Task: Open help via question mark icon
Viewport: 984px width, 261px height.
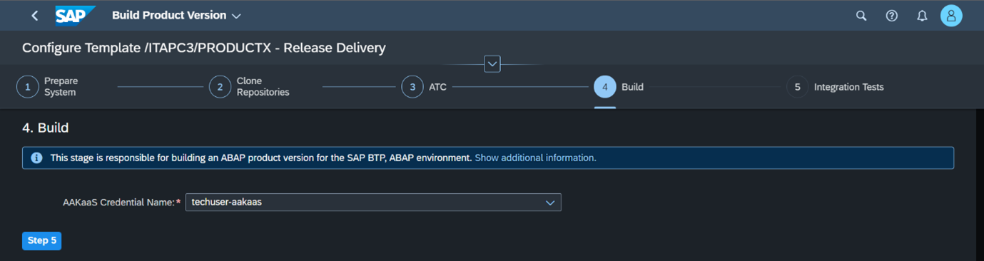Action: click(891, 16)
